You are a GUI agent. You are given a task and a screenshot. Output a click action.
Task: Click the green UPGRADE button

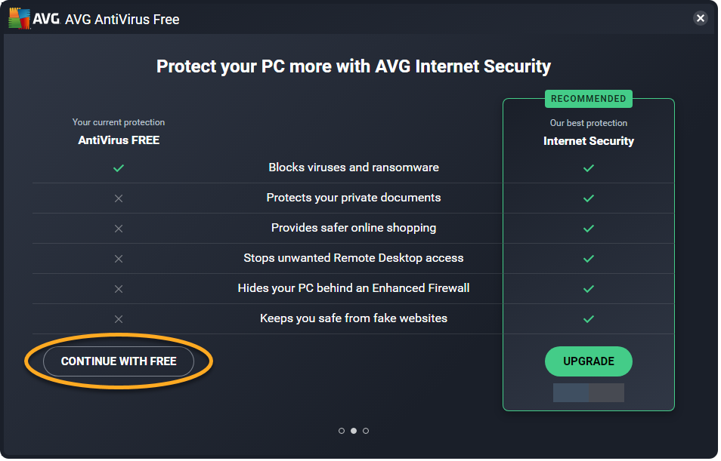coord(589,361)
